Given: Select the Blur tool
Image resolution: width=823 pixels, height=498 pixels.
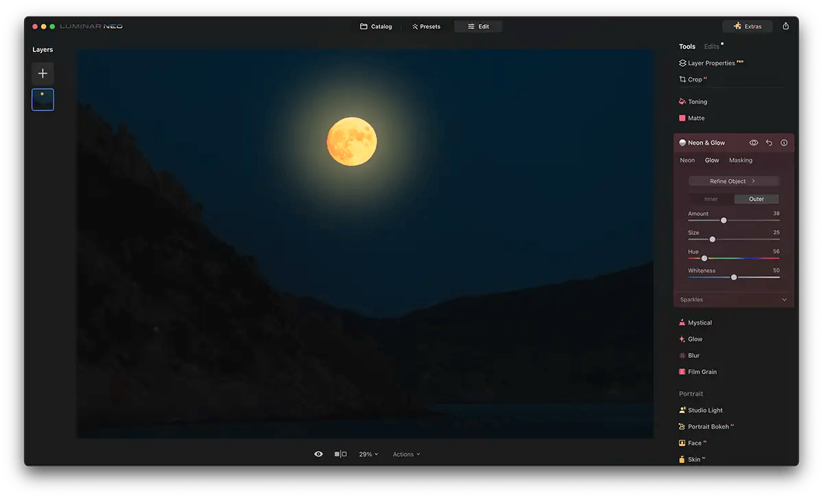Looking at the screenshot, I should point(693,355).
